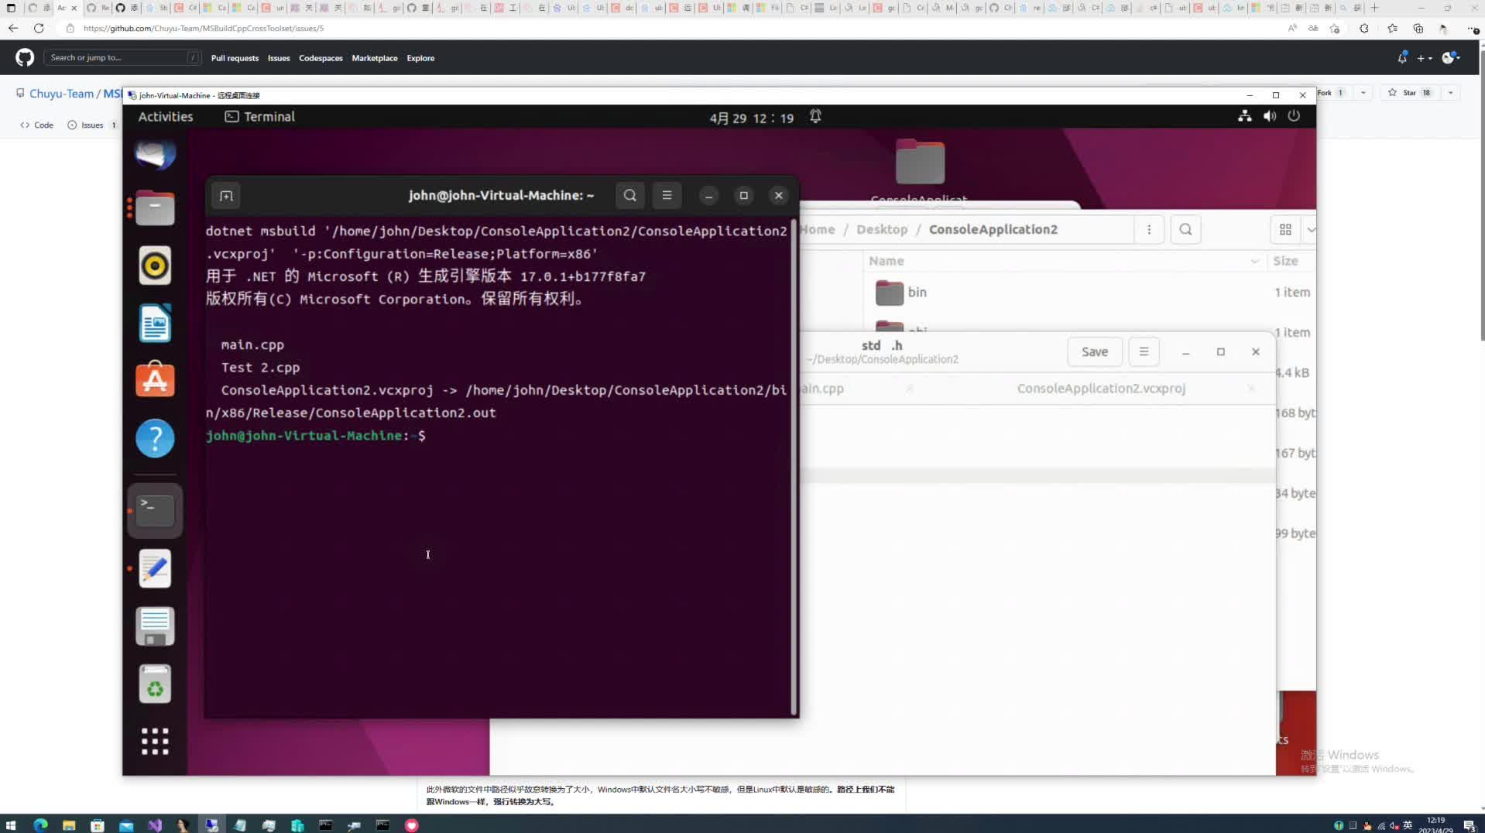Open the Help icon in the dock
The height and width of the screenshot is (833, 1485).
coord(155,438)
